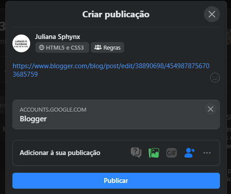Add a poll using the question bubble icon

[x=136, y=153]
